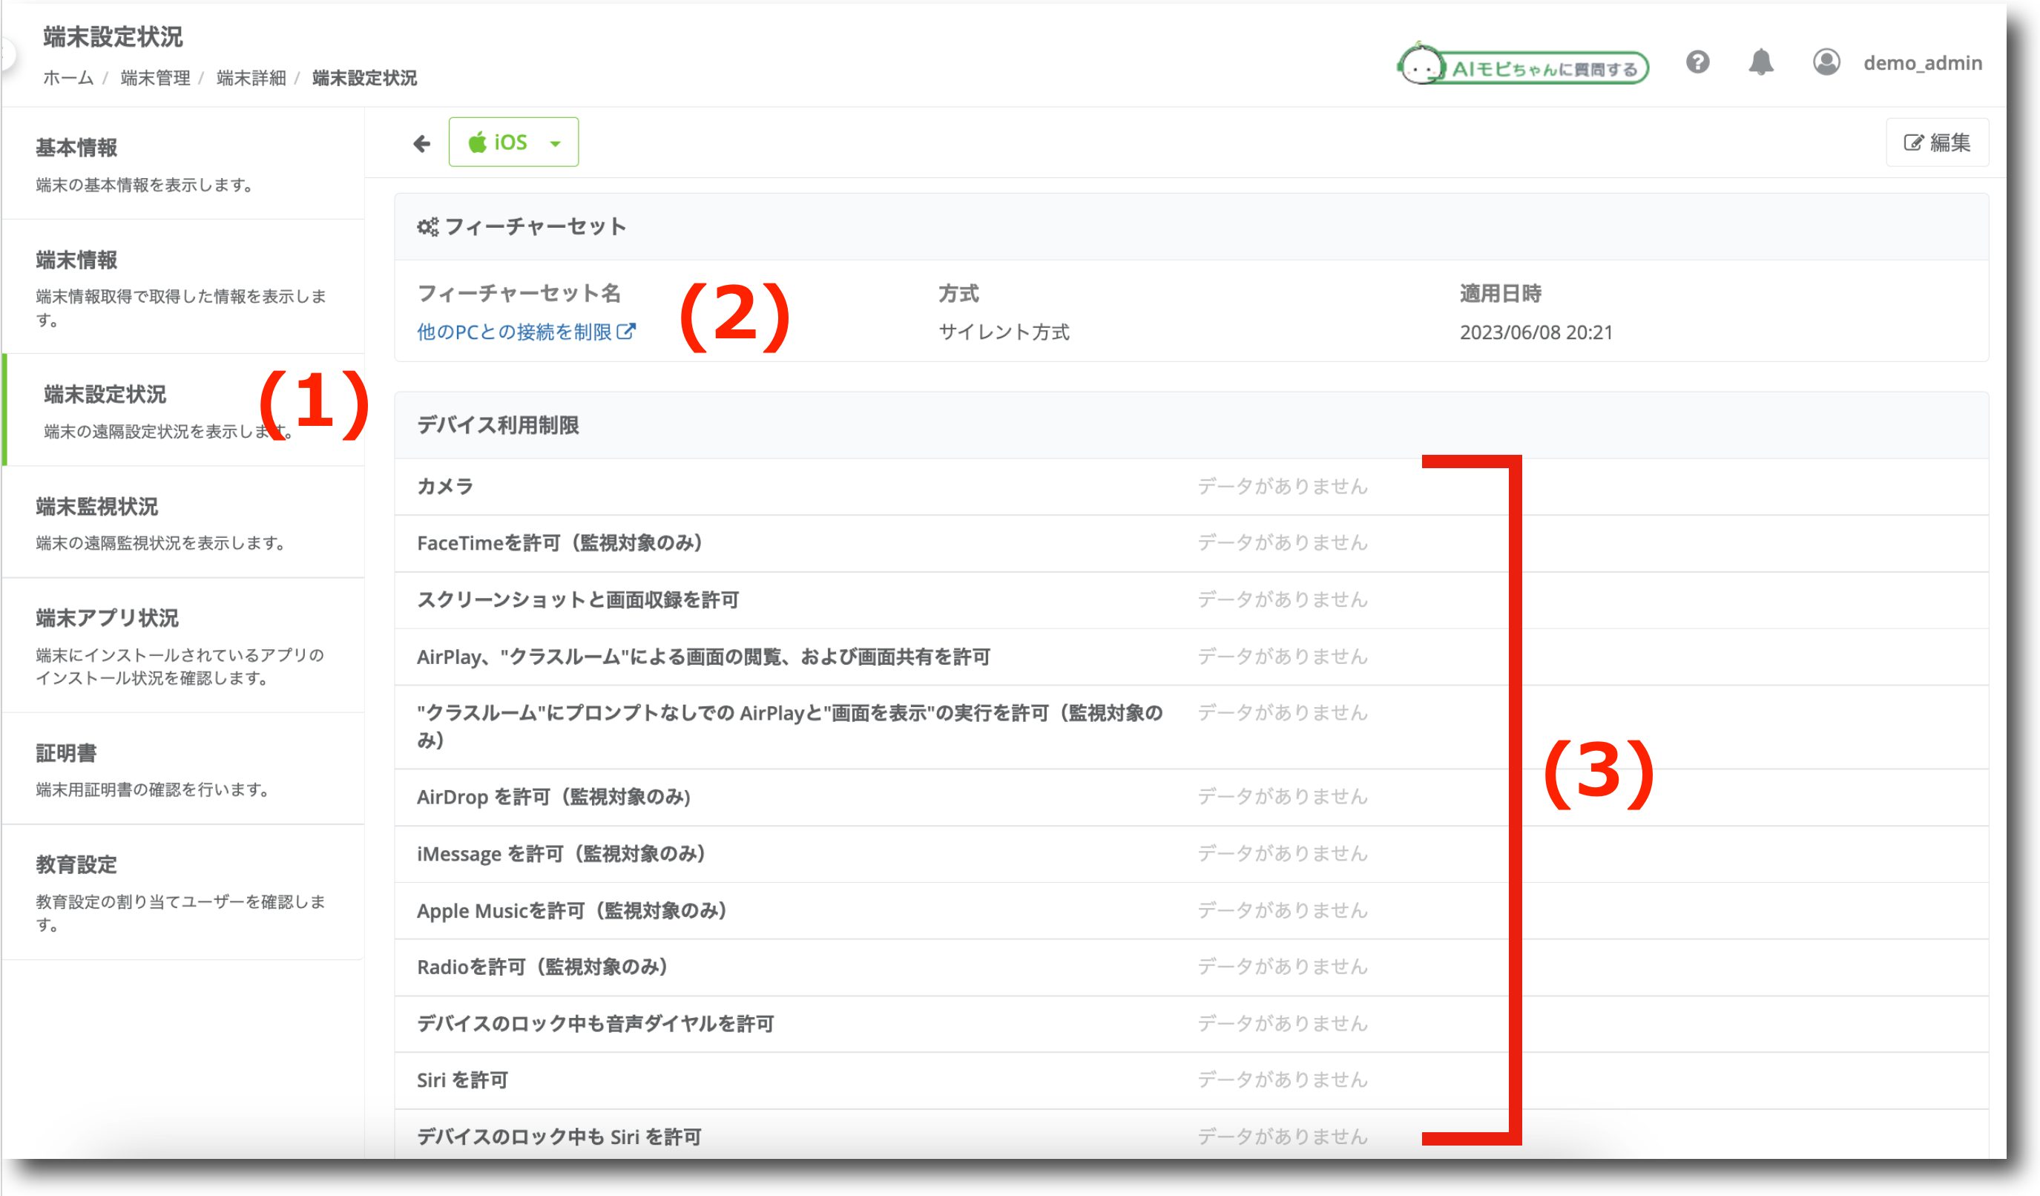This screenshot has height=1196, width=2040.
Task: Go to ホーム in the breadcrumb
Action: 68,78
